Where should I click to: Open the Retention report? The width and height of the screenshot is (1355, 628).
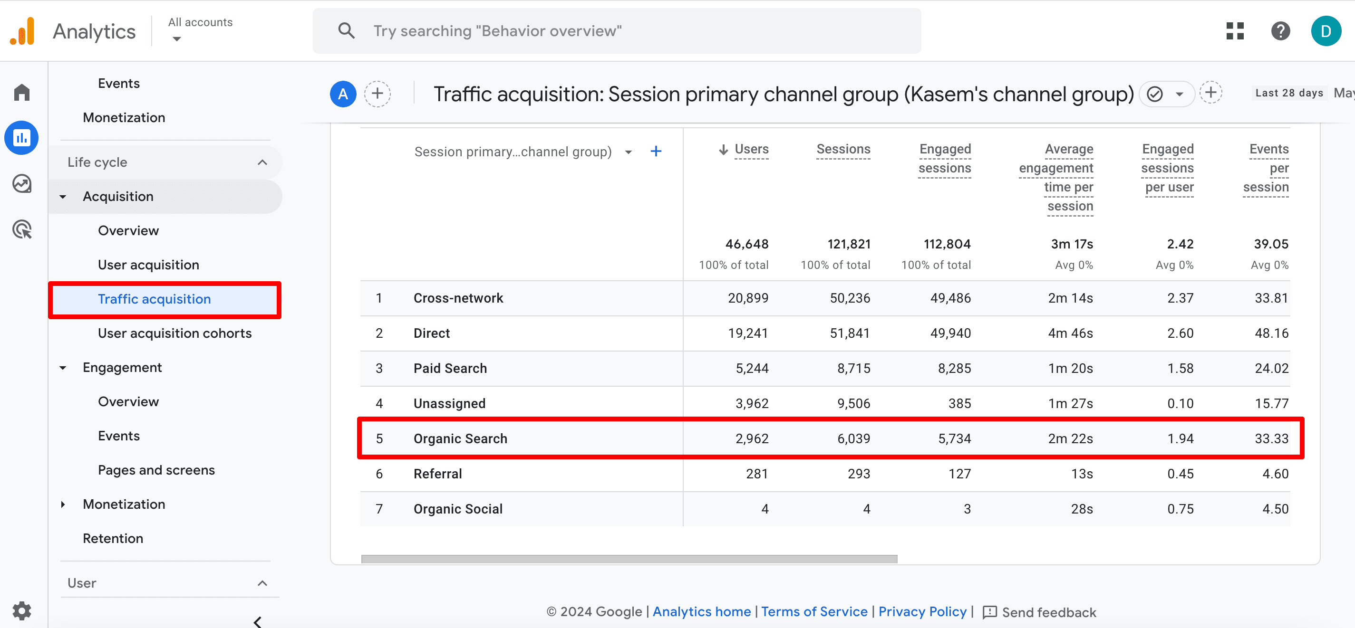113,539
